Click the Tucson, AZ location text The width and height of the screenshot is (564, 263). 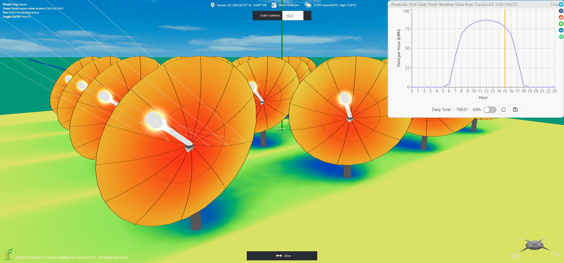click(241, 5)
